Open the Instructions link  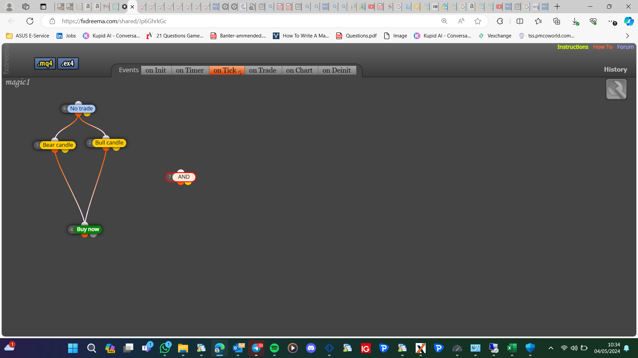point(573,47)
